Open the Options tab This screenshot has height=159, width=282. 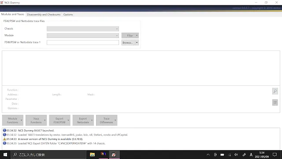[68, 15]
